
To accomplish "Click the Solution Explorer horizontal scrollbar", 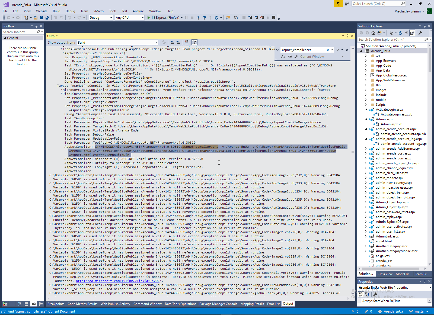I will coord(390,269).
